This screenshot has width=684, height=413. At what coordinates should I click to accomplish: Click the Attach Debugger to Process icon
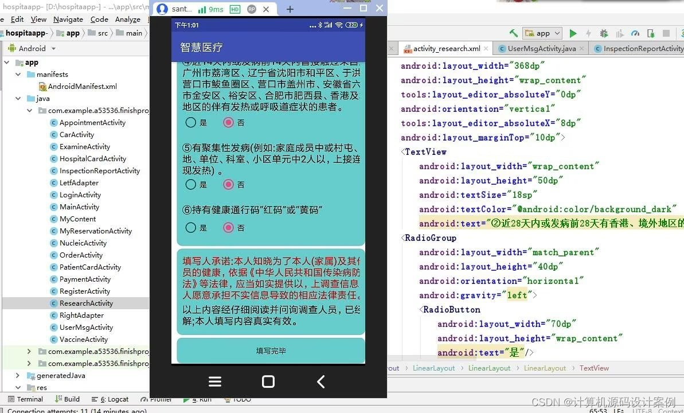(x=651, y=33)
